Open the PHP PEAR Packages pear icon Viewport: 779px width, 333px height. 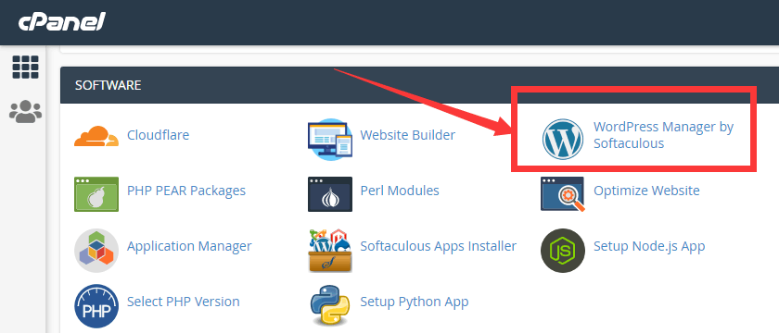point(96,194)
